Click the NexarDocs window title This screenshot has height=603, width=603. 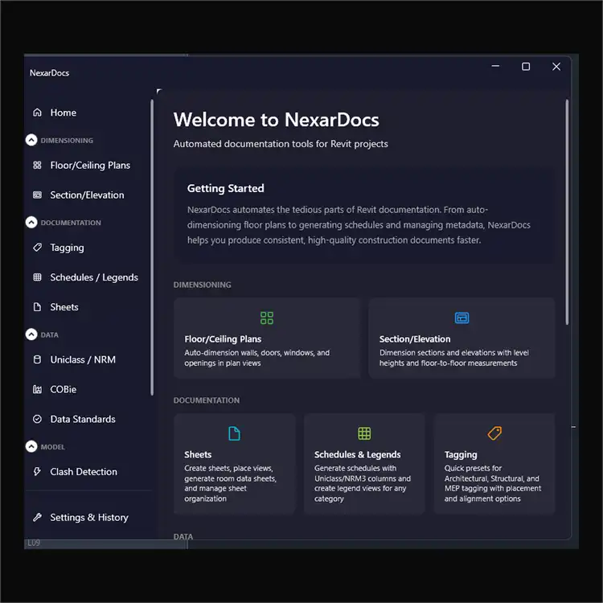point(49,72)
